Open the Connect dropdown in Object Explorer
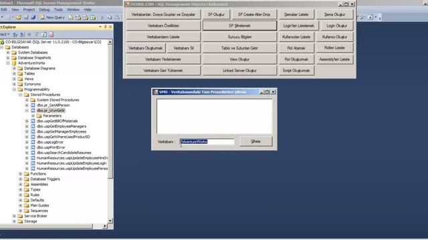Image resolution: width=428 pixels, height=240 pixels. coord(5,35)
